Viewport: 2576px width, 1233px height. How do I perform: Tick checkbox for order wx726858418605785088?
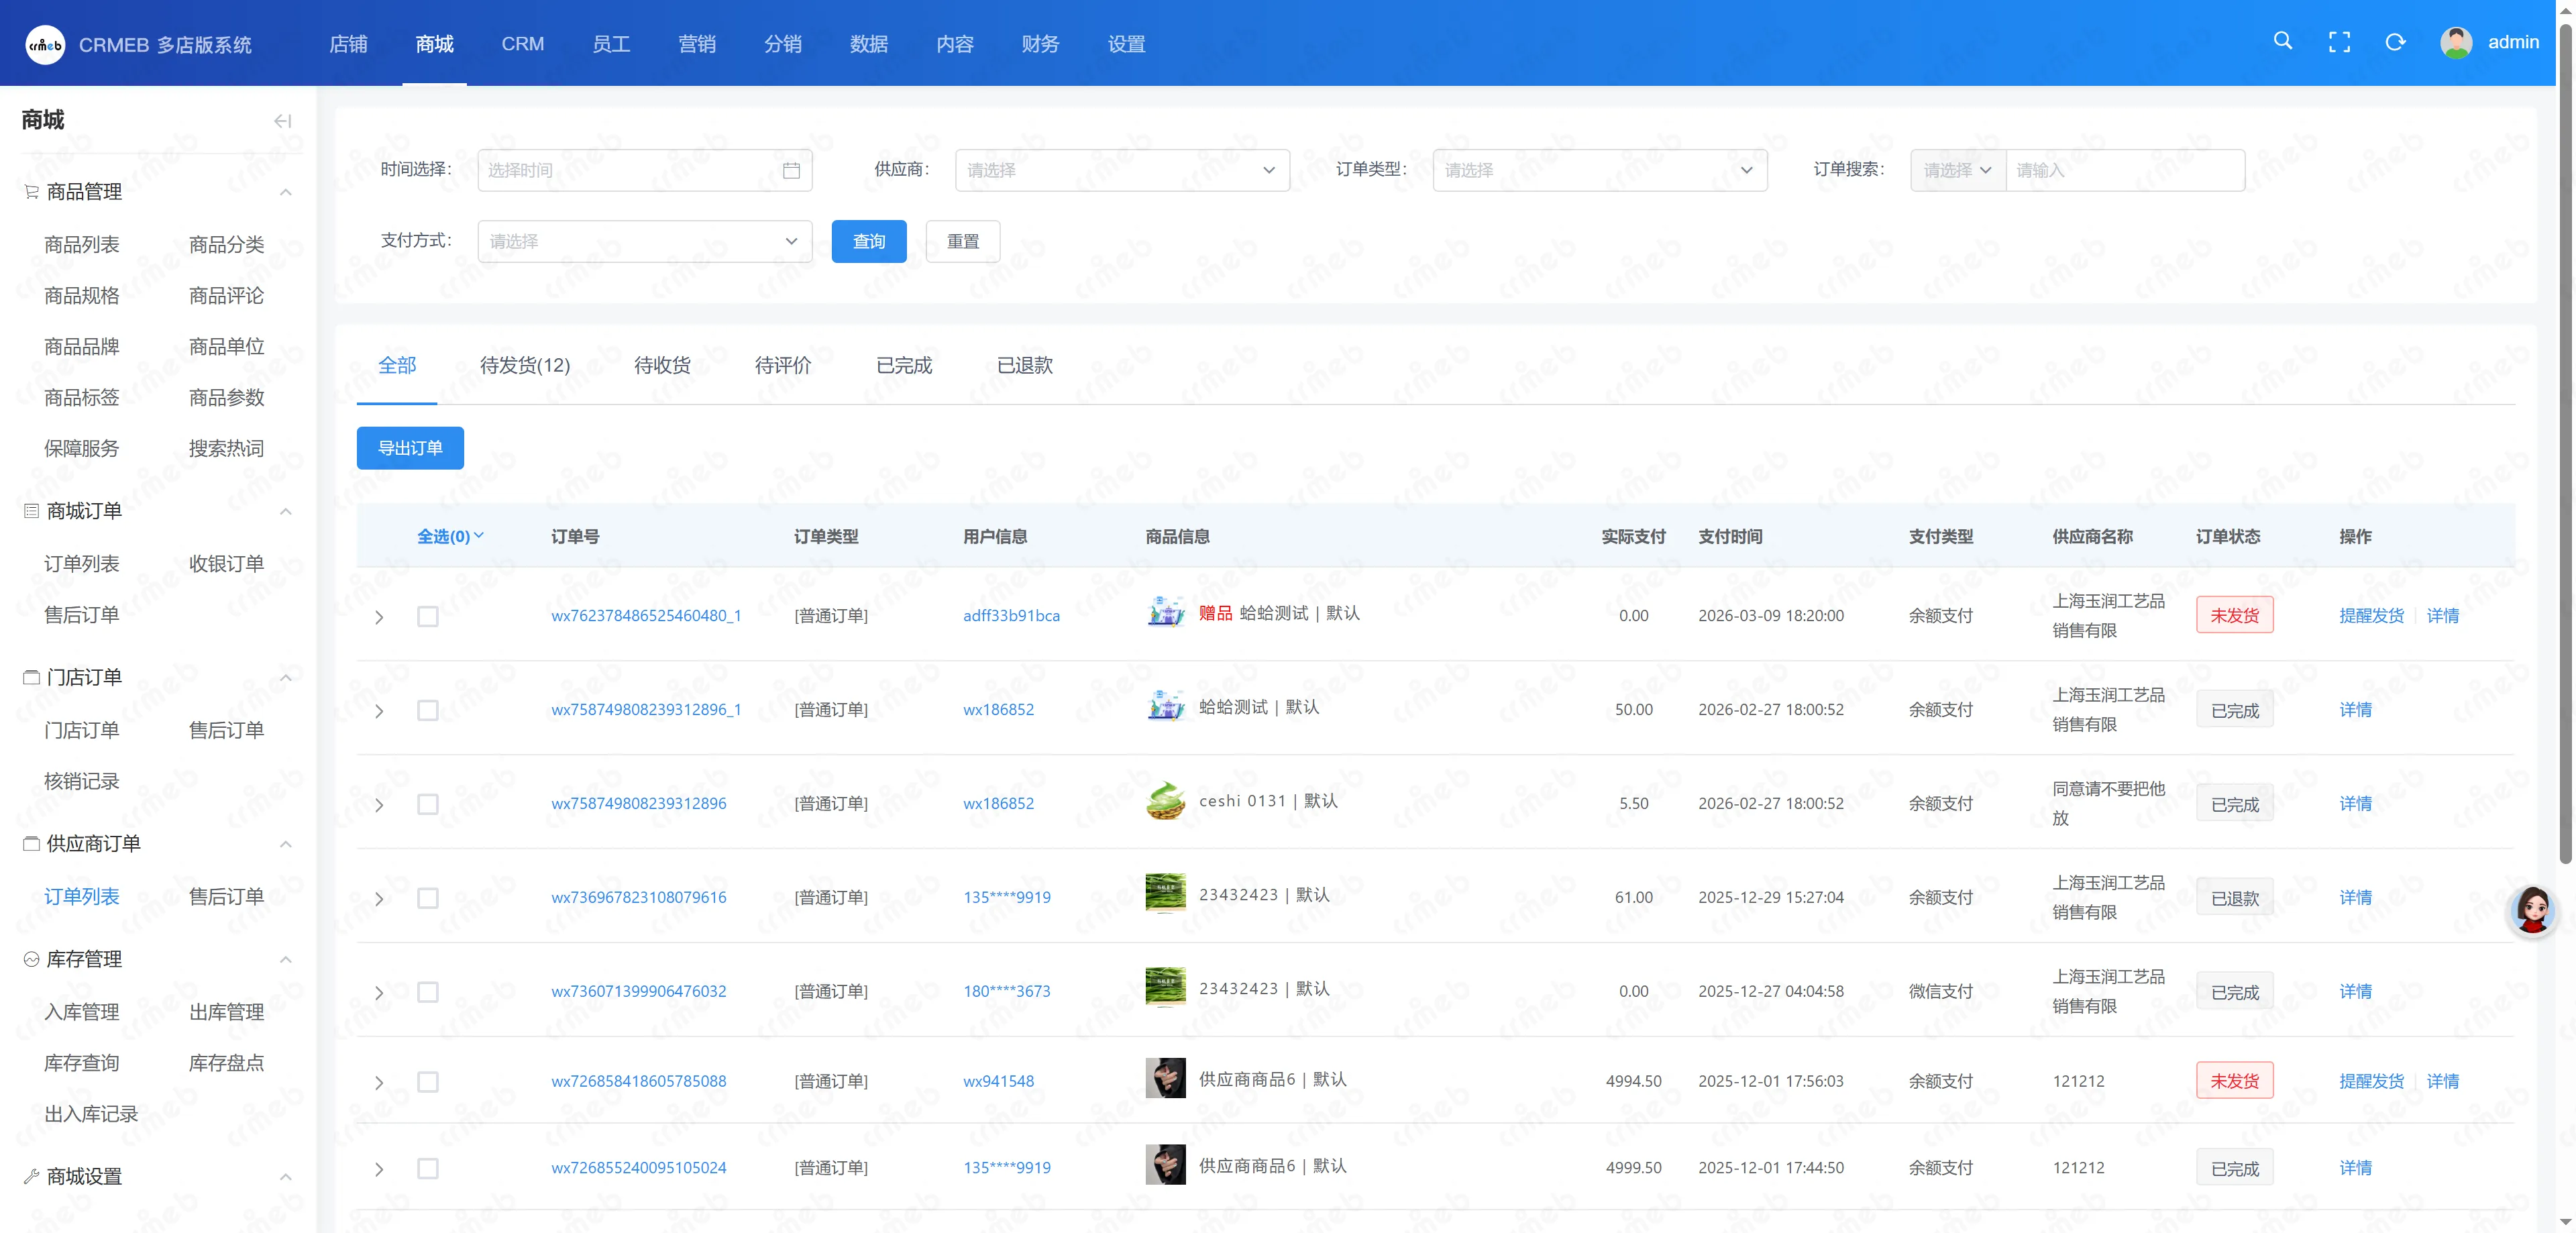point(428,1082)
